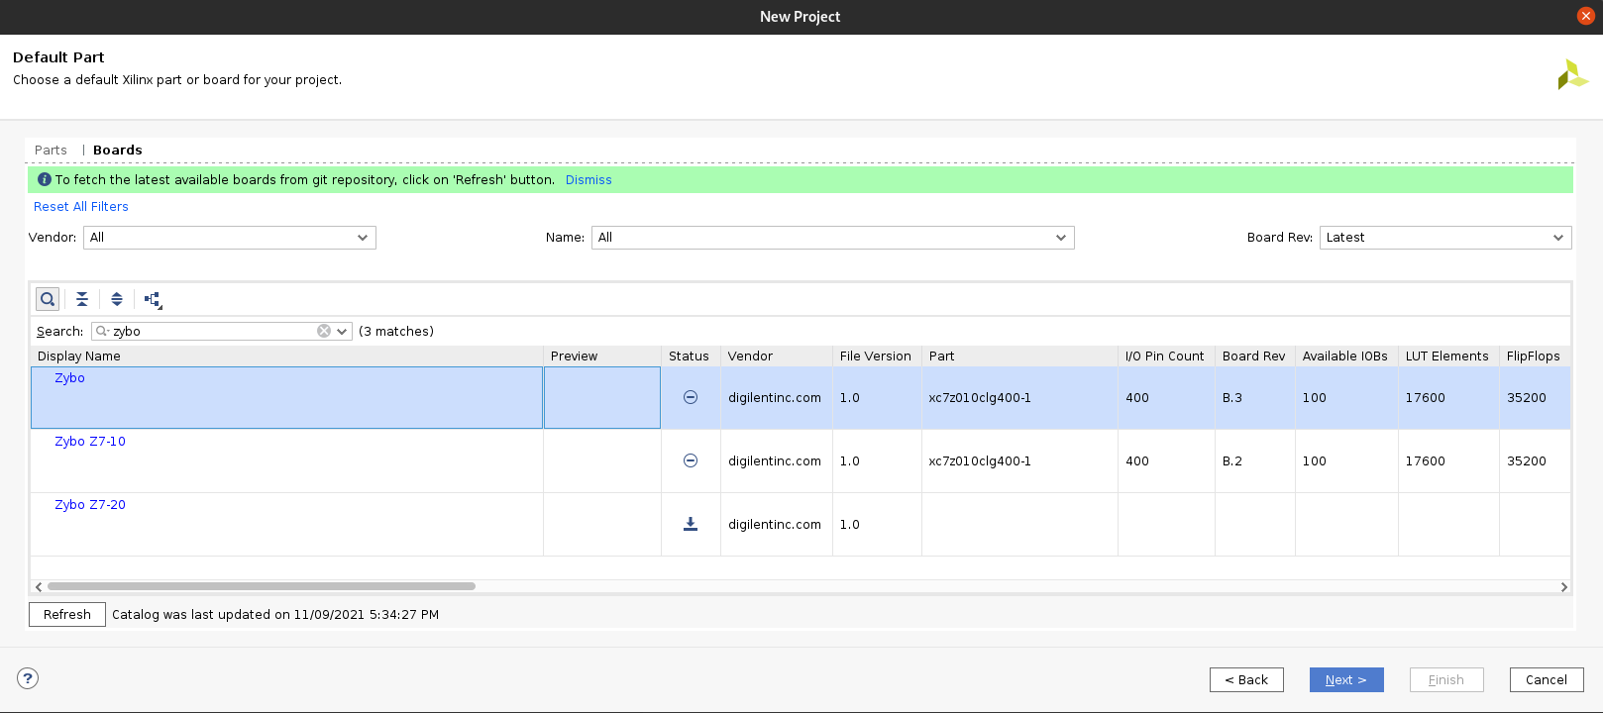Click the selected Zybo preview cell
Screen dimensions: 1603x713
coord(602,398)
